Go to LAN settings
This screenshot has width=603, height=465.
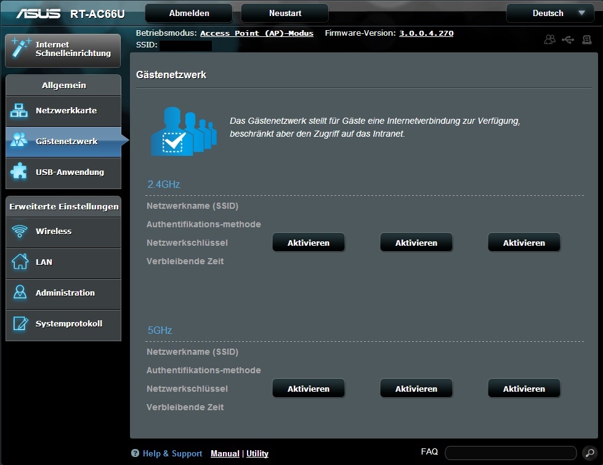click(63, 263)
